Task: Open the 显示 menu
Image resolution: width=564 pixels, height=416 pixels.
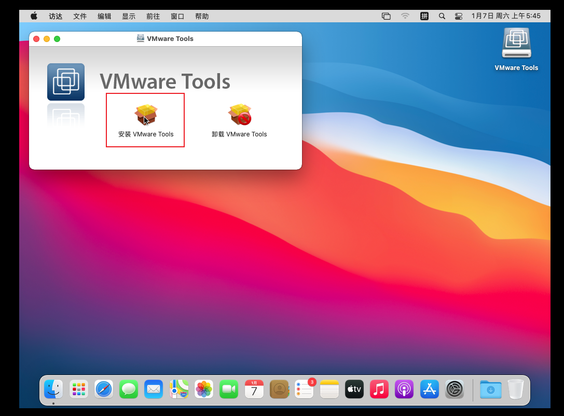Action: [129, 16]
